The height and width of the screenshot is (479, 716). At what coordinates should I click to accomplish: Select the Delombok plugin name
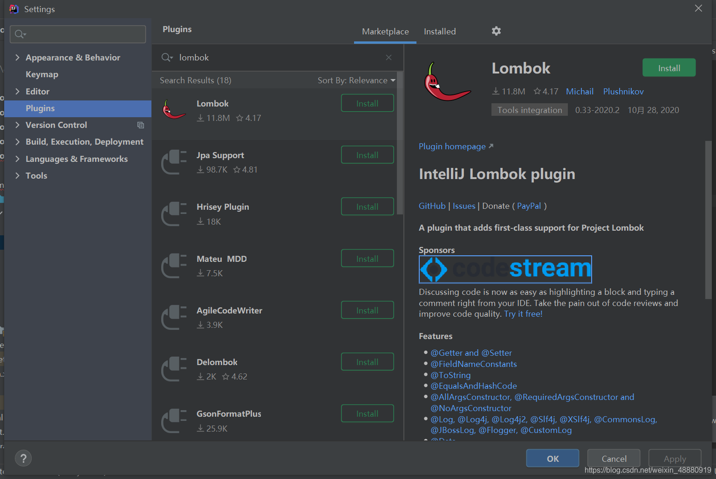(x=217, y=362)
